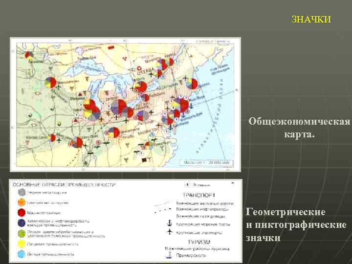The width and height of the screenshot is (352, 264).
Task: Click the slide title ЗНАЧКИ
Action: coord(311,19)
